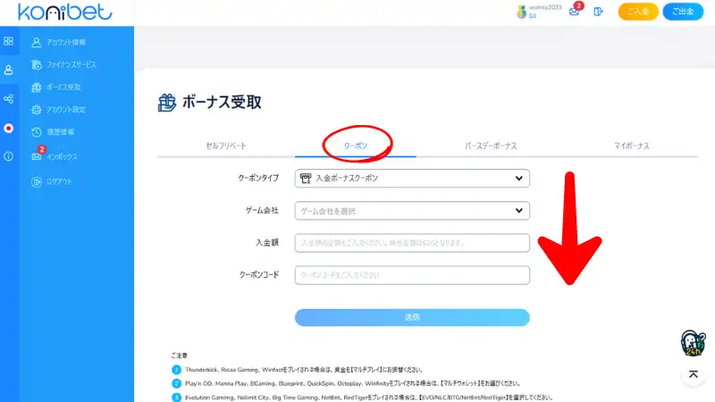
Task: Click the dashboard grid icon in left rail
Action: [8, 41]
